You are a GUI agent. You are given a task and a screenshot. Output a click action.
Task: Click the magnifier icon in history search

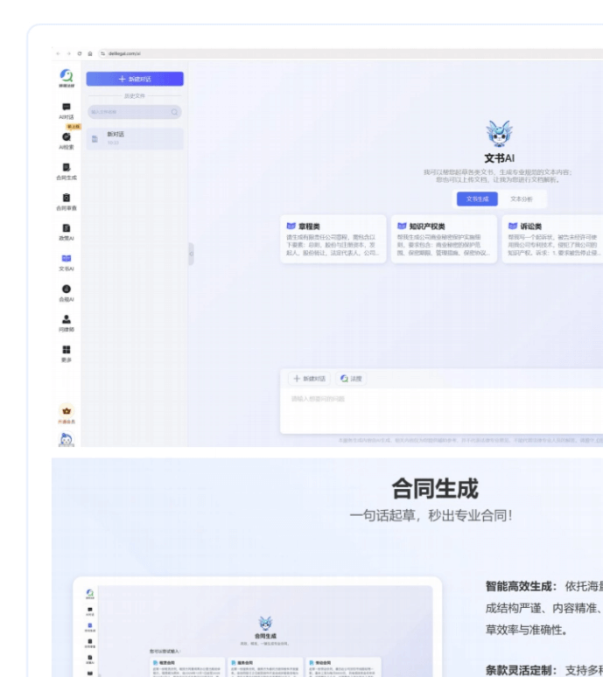(x=174, y=112)
